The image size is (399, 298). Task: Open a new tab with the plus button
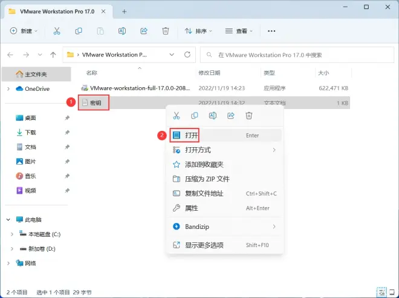coord(124,12)
